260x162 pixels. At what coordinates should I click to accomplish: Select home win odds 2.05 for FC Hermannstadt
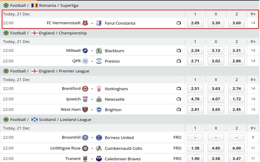195,23
